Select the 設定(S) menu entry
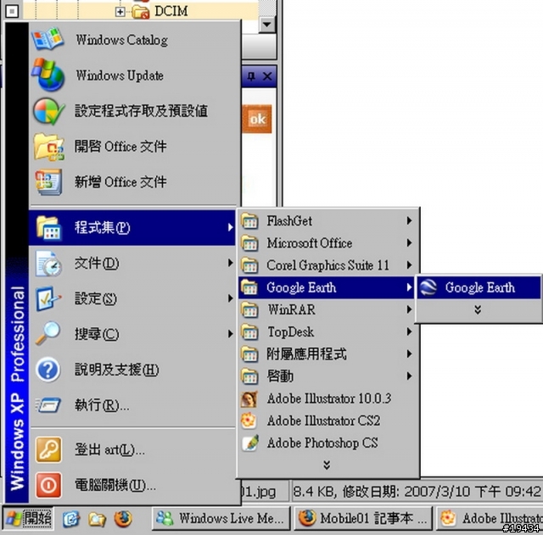This screenshot has width=543, height=535. point(132,298)
